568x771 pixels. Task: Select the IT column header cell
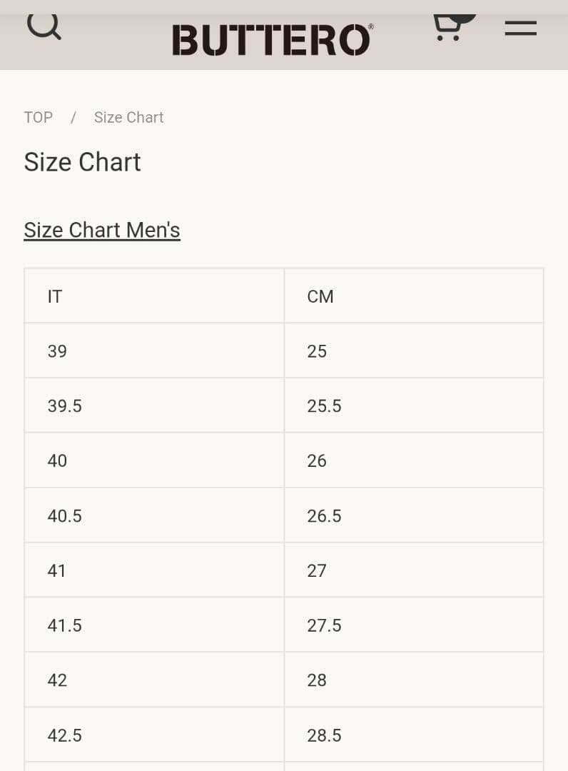coord(154,296)
